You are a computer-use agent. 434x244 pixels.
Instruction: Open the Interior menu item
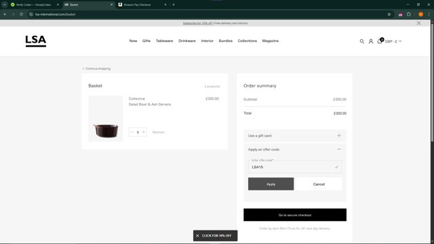207,41
